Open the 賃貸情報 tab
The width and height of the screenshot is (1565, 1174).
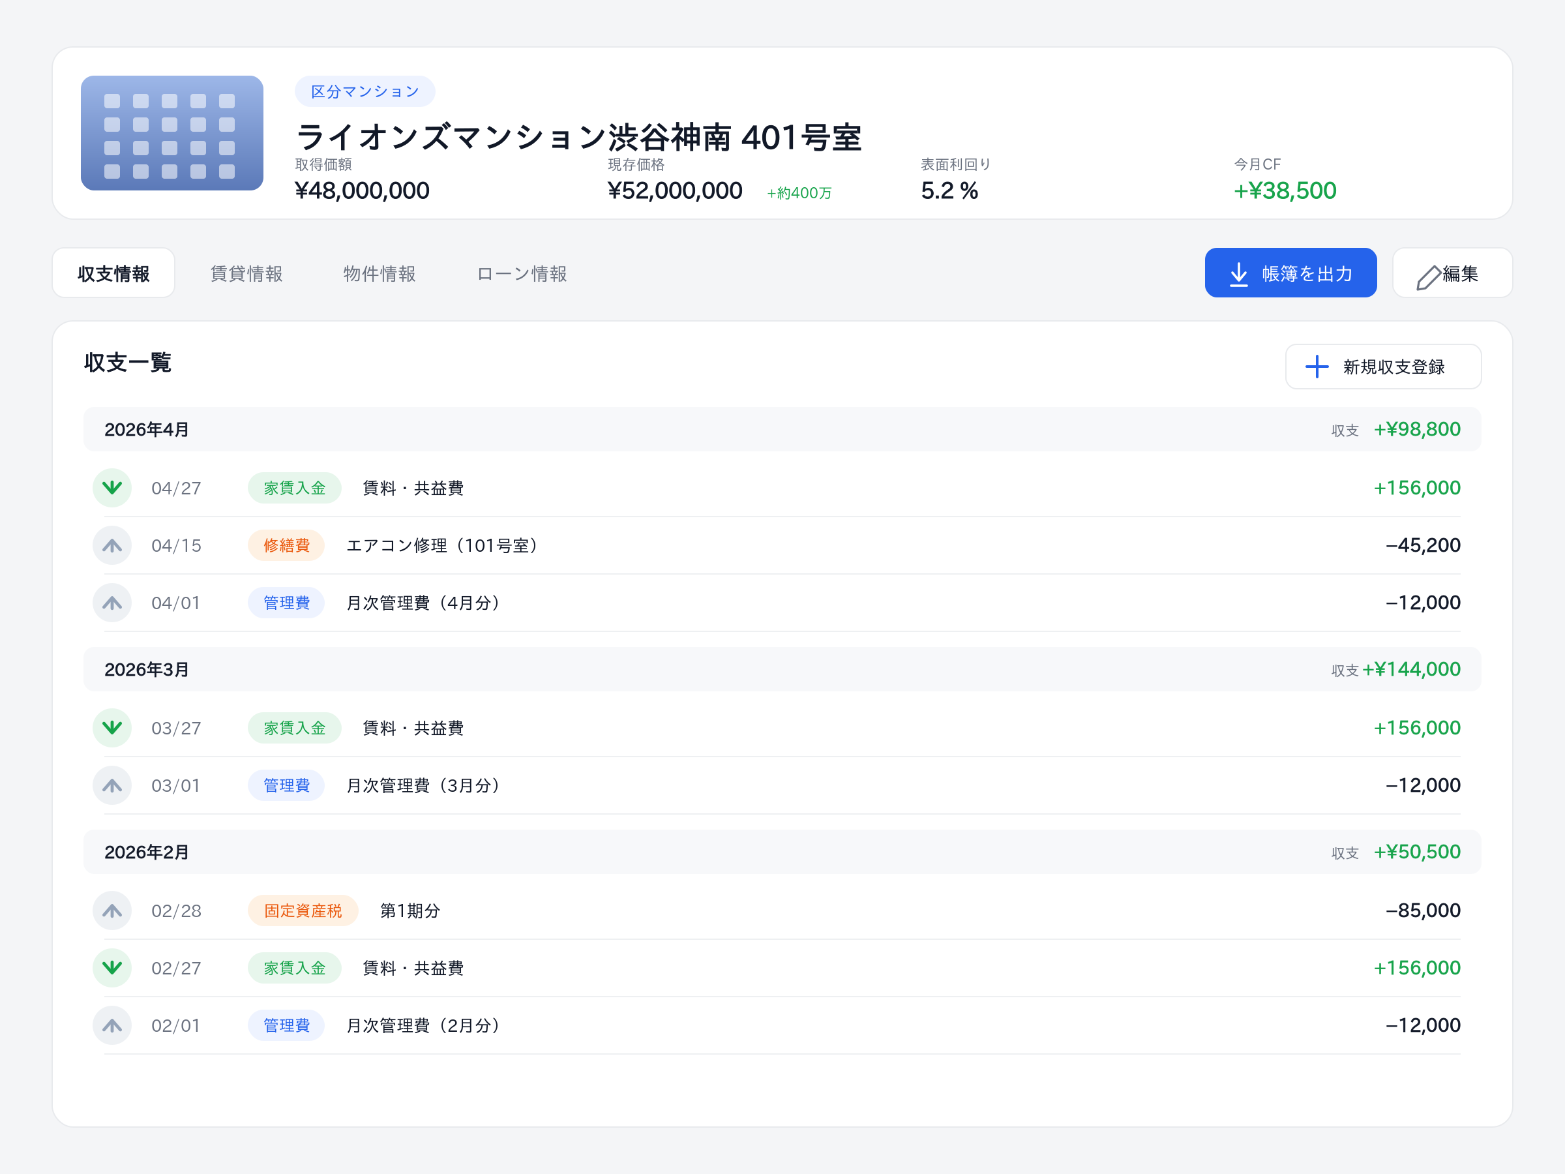coord(246,273)
